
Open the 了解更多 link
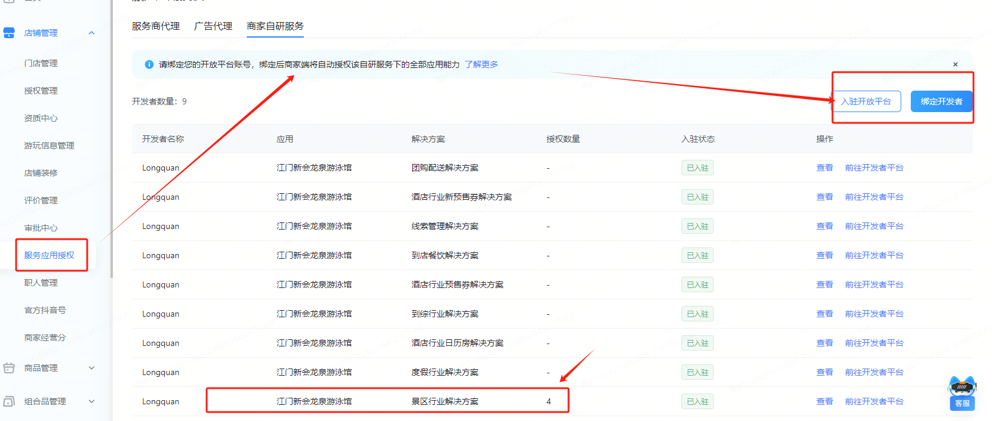coord(481,64)
